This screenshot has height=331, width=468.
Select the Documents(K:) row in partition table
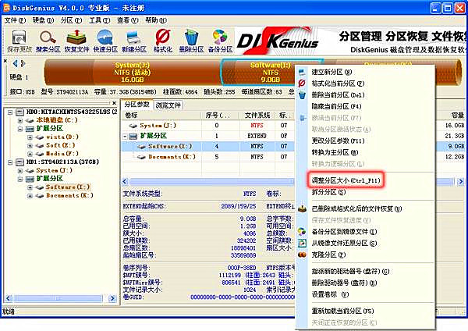[208, 157]
